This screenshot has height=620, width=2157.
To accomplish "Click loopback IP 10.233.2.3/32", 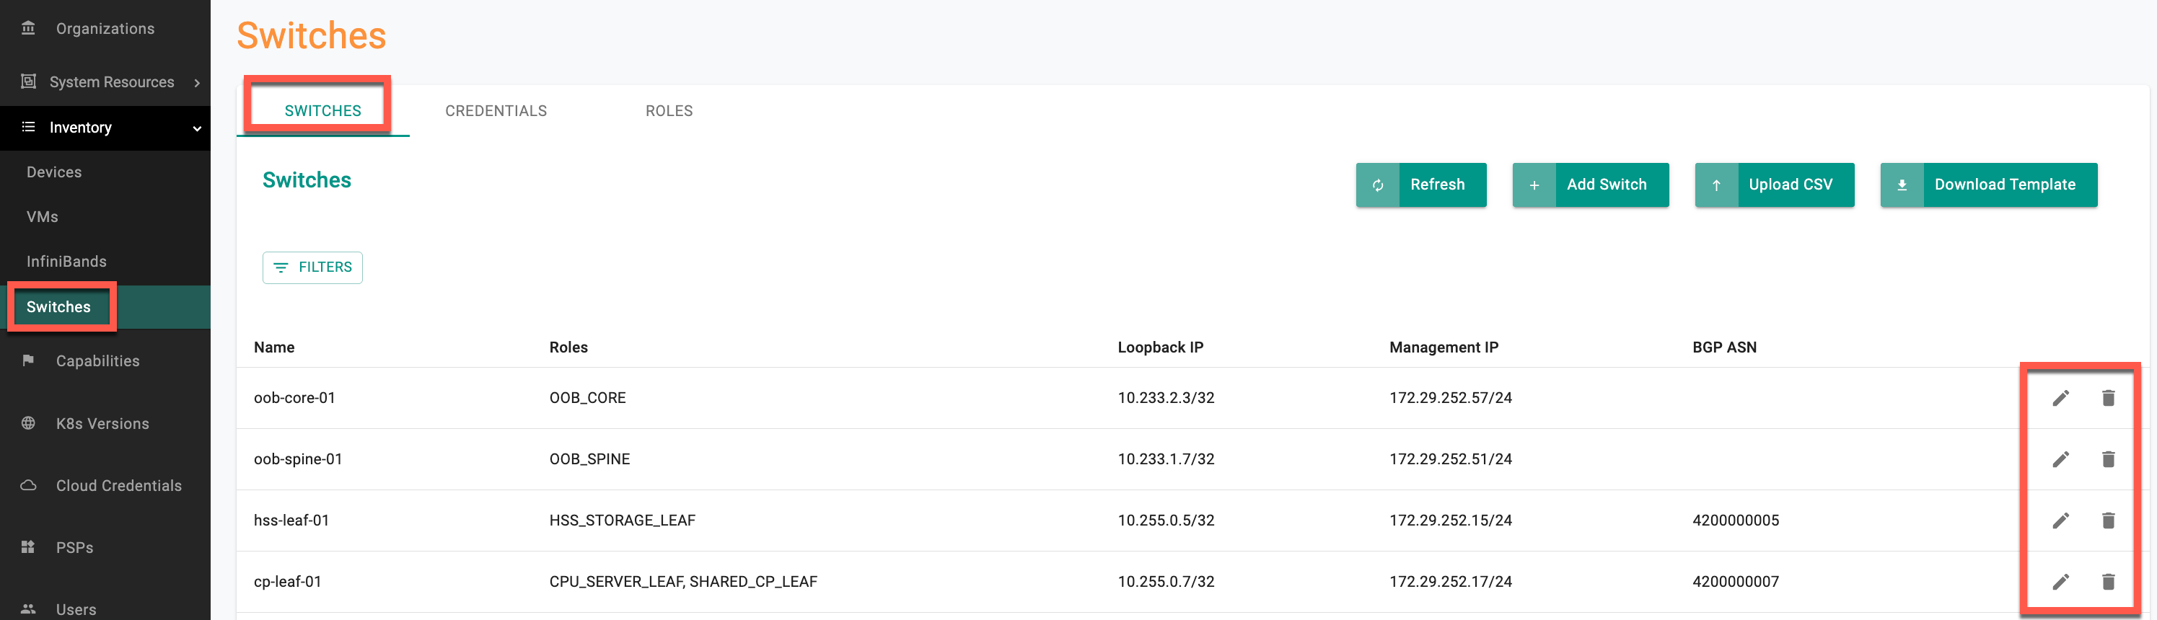I will click(1166, 397).
